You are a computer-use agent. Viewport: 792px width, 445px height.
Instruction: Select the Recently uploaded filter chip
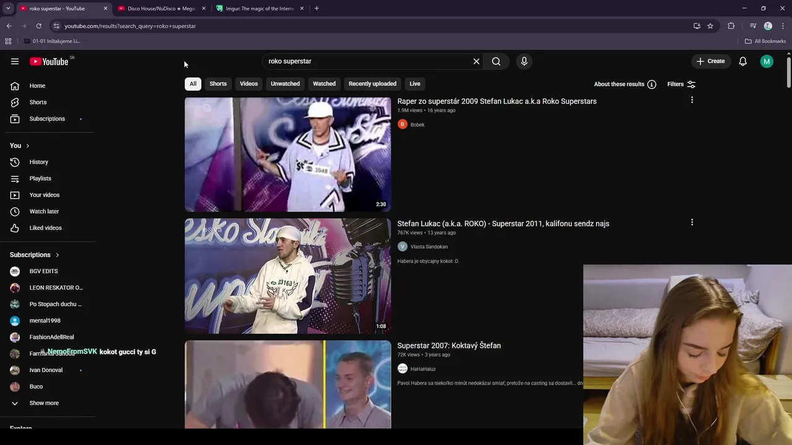pos(372,84)
